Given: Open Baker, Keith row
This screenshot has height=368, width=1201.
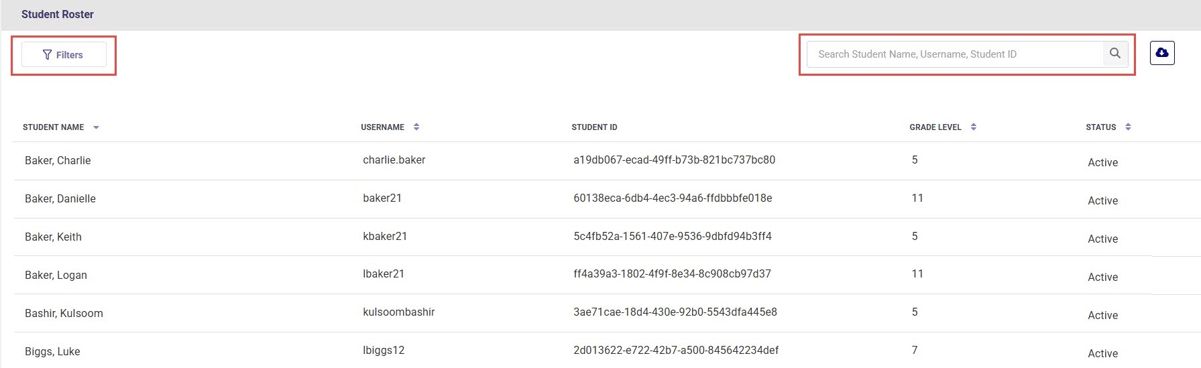Looking at the screenshot, I should [53, 237].
